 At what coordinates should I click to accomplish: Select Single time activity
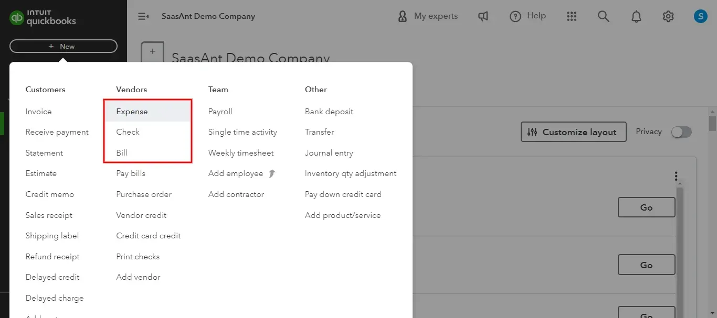242,132
